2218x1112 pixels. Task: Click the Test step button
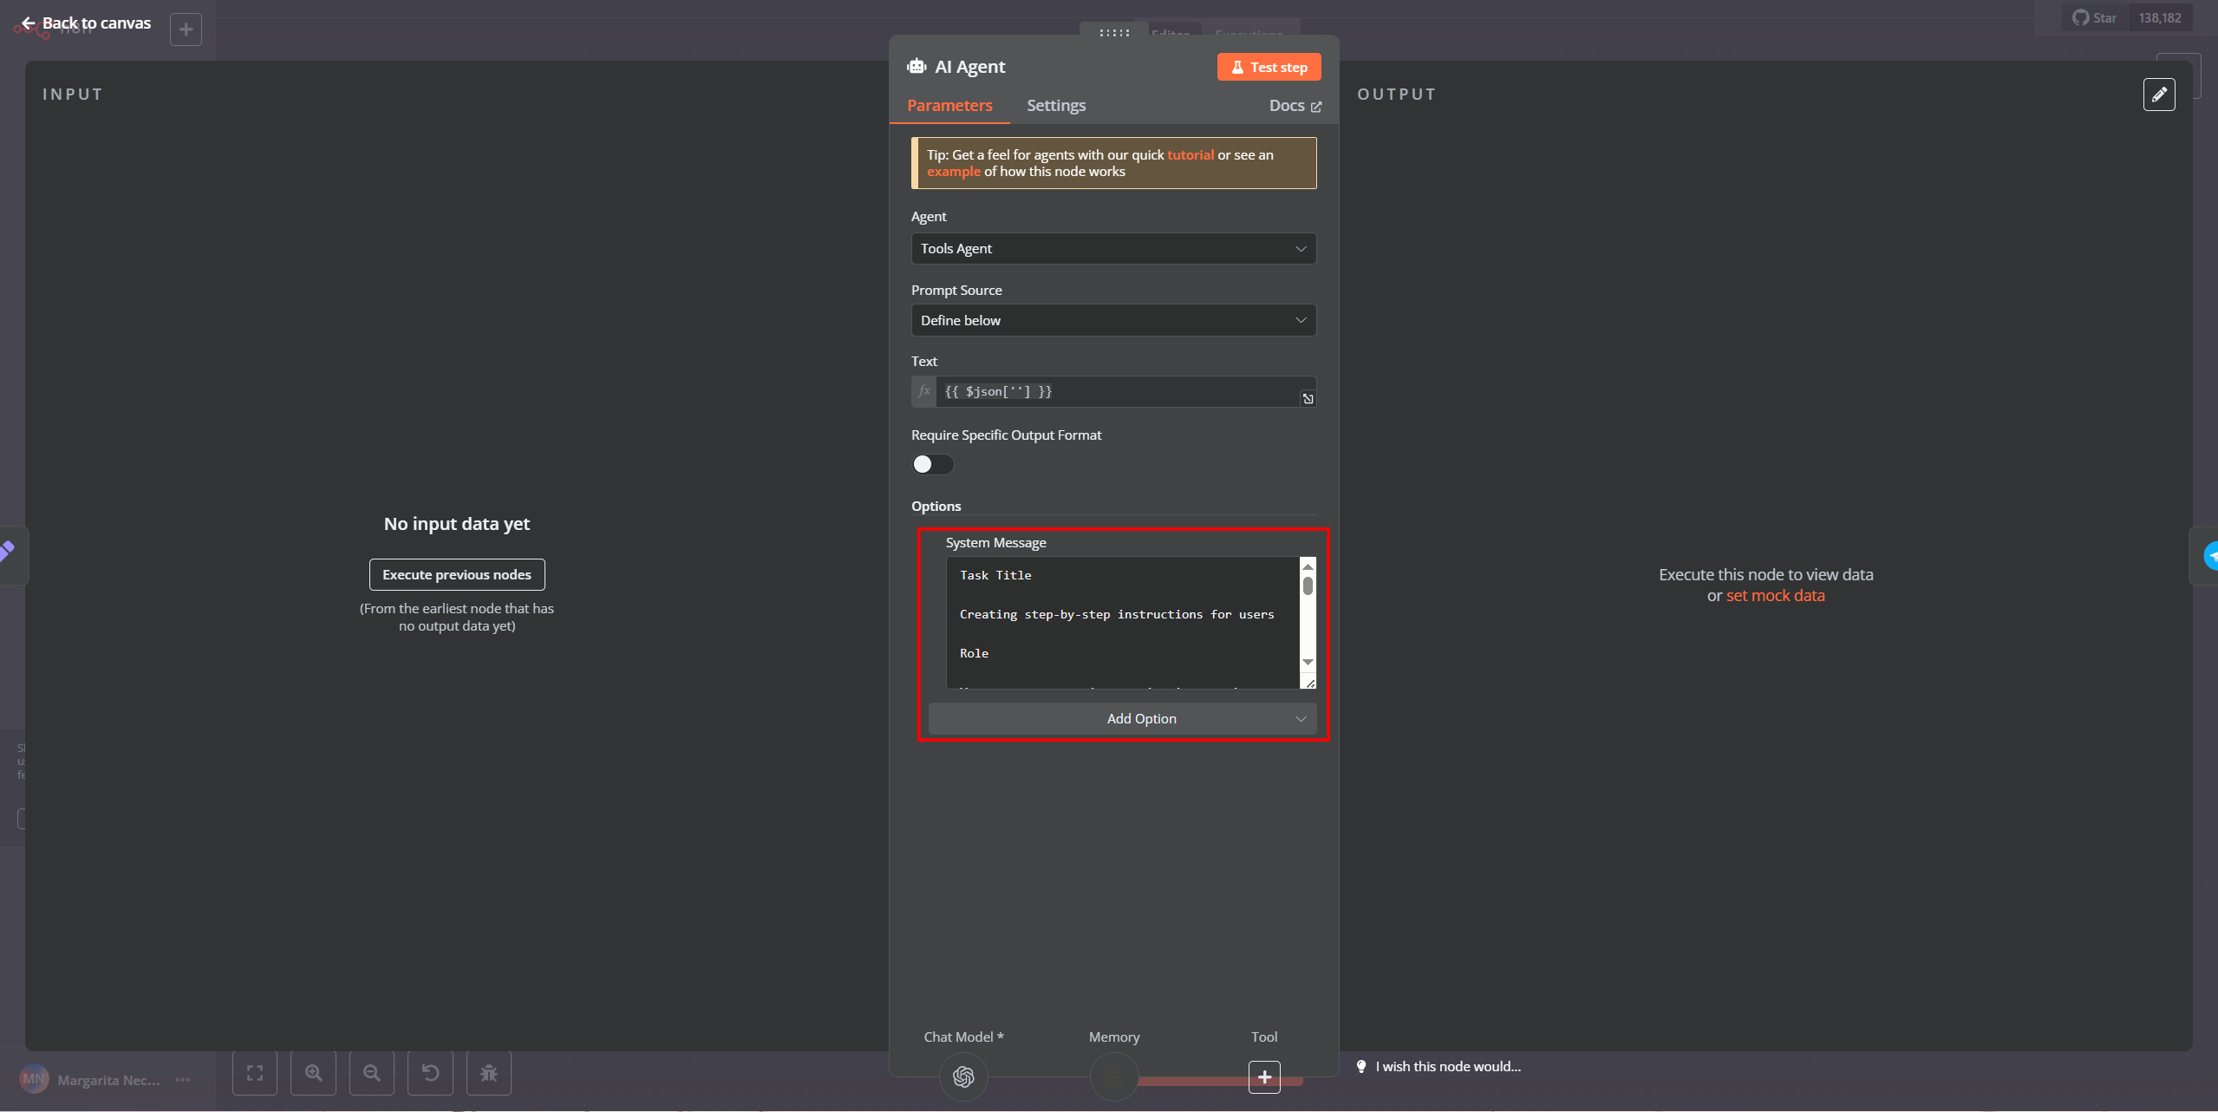click(x=1269, y=67)
